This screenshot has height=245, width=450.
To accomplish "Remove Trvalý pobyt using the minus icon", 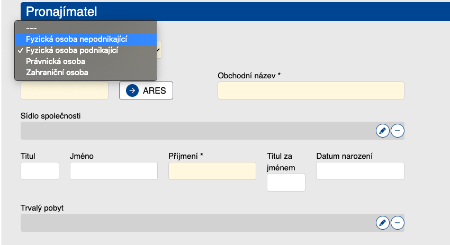I will coord(397,223).
